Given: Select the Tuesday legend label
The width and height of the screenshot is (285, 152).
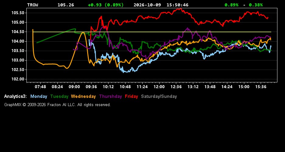Looking at the screenshot, I should click(x=60, y=97).
